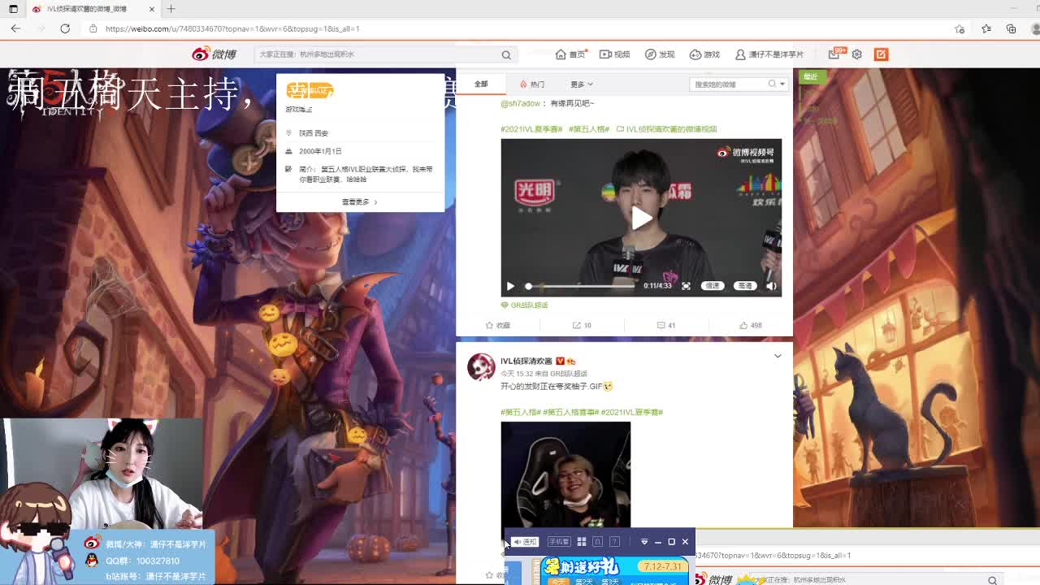Open 游戏 games in Weibo nav
This screenshot has width=1040, height=585.
704,54
